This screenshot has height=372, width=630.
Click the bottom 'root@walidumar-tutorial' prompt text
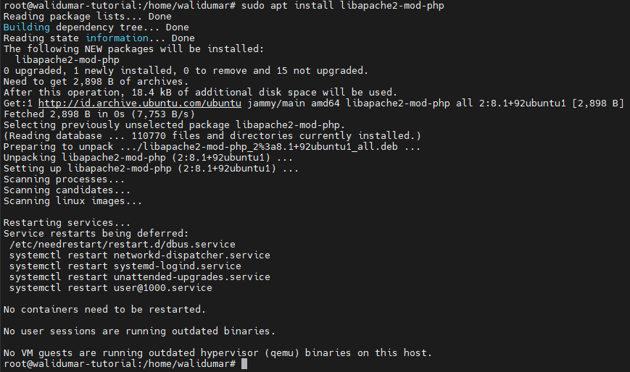click(120, 363)
